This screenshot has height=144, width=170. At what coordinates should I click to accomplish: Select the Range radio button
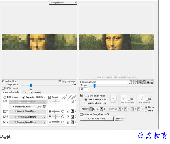[x=146, y=107]
